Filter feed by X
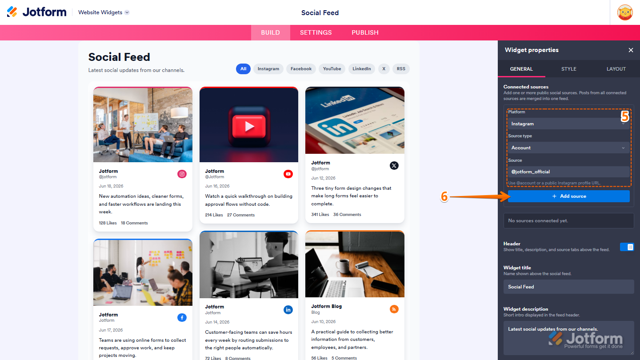640x360 pixels. 384,69
